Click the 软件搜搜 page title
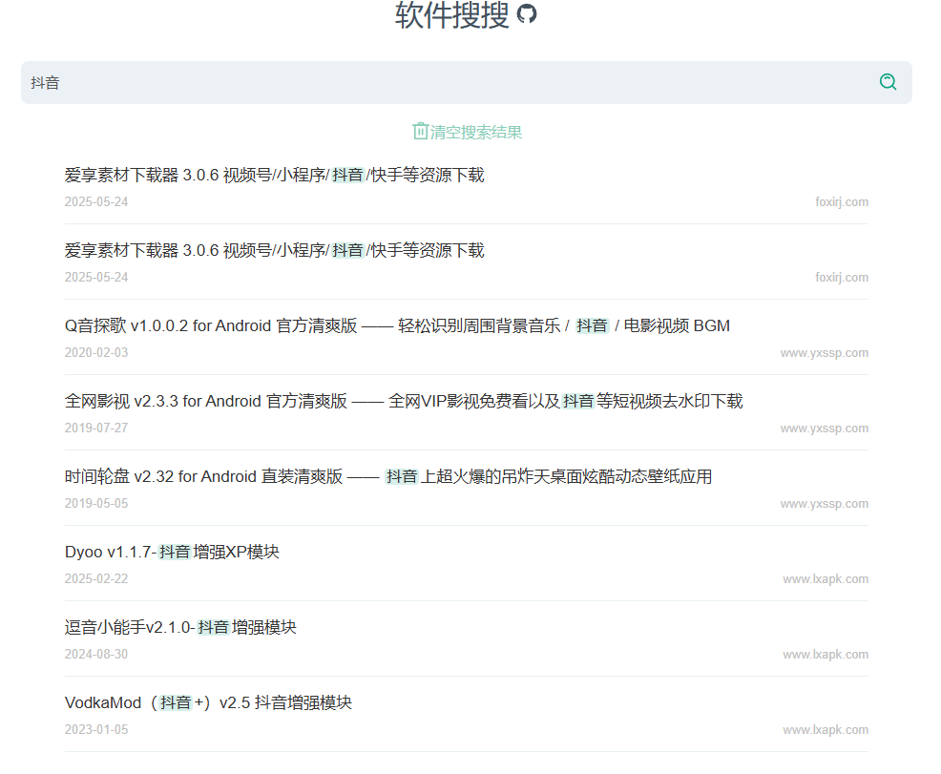941x774 pixels. point(452,14)
